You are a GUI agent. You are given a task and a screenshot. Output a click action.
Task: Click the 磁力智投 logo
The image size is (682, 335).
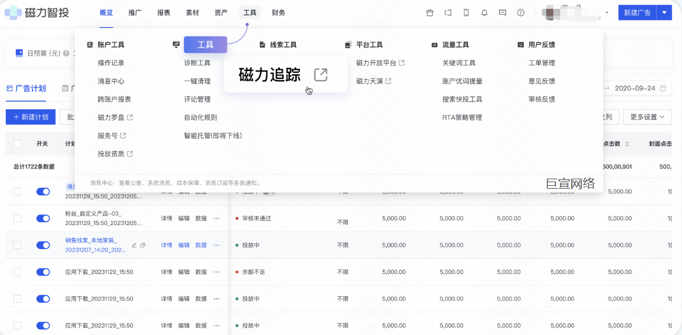click(37, 12)
